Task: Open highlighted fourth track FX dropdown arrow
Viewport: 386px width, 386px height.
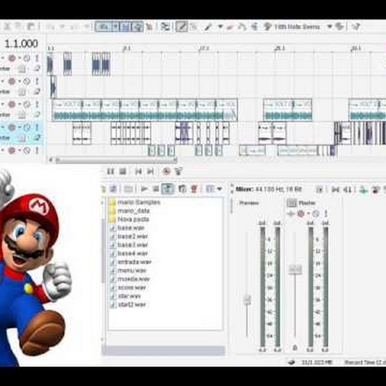Action: 19,127
